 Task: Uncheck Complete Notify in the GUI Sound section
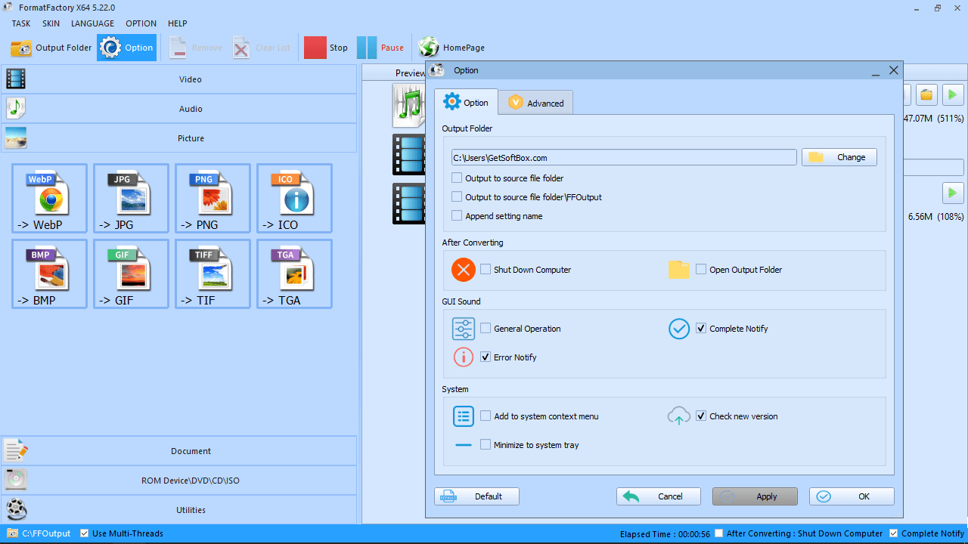[701, 329]
